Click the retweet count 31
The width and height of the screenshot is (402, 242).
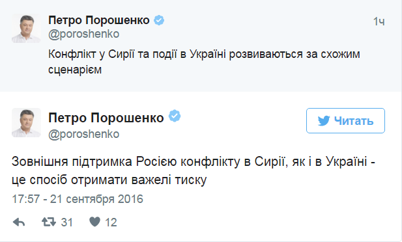pyautogui.click(x=67, y=222)
